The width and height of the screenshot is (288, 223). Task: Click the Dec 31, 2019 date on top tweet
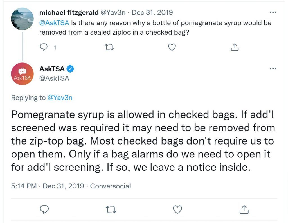click(152, 12)
